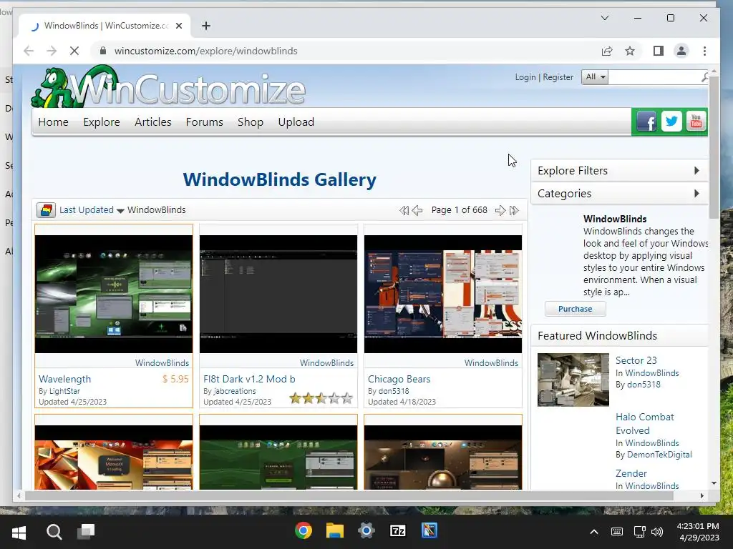The height and width of the screenshot is (549, 733).
Task: Expand Categories panel
Action: pyautogui.click(x=619, y=193)
